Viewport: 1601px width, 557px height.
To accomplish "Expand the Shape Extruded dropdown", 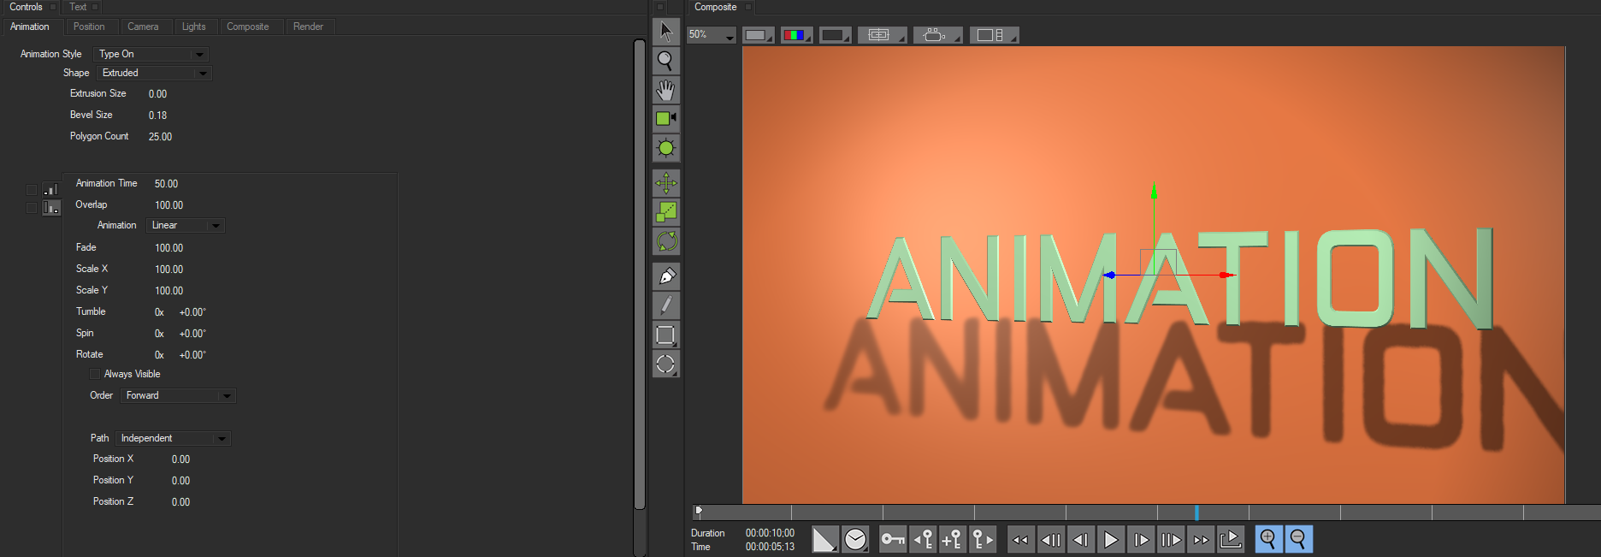I will click(x=154, y=74).
